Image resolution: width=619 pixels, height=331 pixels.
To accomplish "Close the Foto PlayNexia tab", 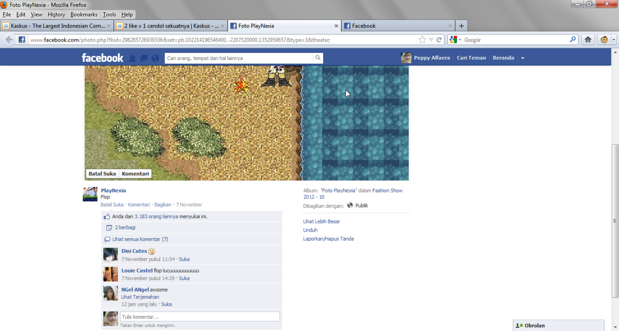I will (x=337, y=26).
